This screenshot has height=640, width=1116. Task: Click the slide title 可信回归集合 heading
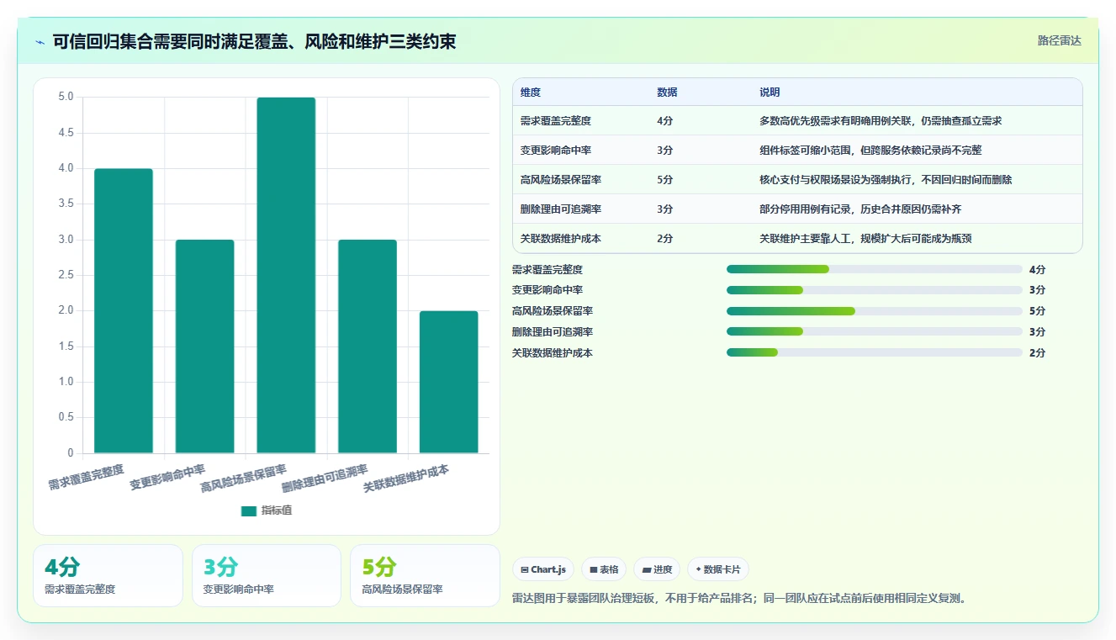(254, 41)
